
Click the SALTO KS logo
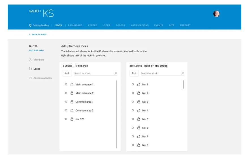(41, 13)
